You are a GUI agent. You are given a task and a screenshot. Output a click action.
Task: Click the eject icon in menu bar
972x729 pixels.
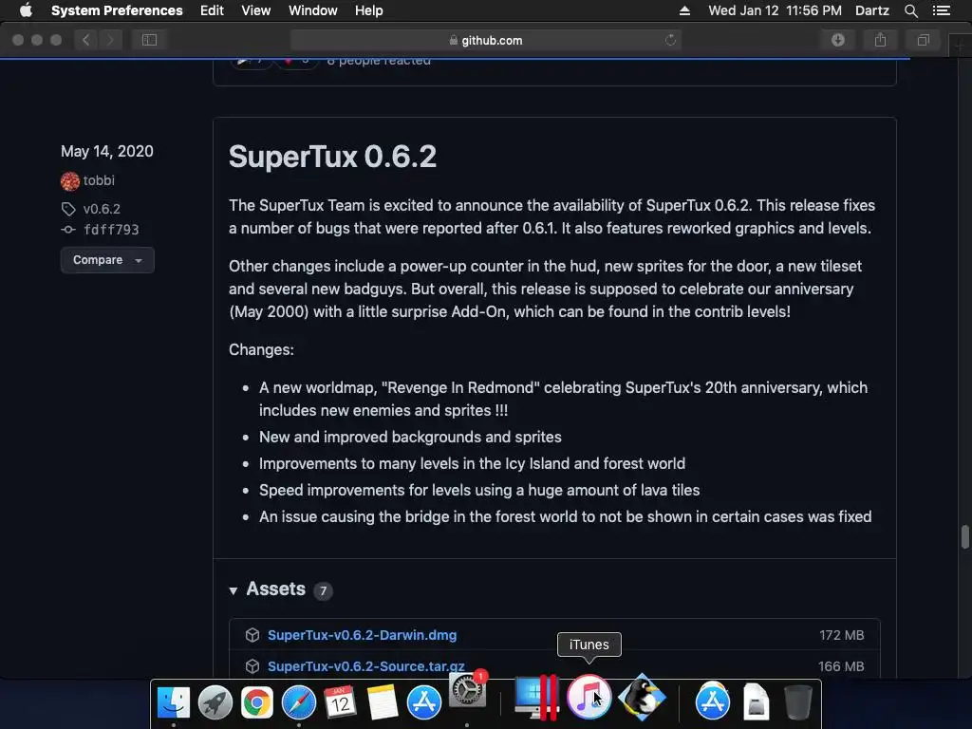[x=684, y=10]
